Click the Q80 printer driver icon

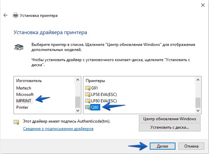[88, 107]
